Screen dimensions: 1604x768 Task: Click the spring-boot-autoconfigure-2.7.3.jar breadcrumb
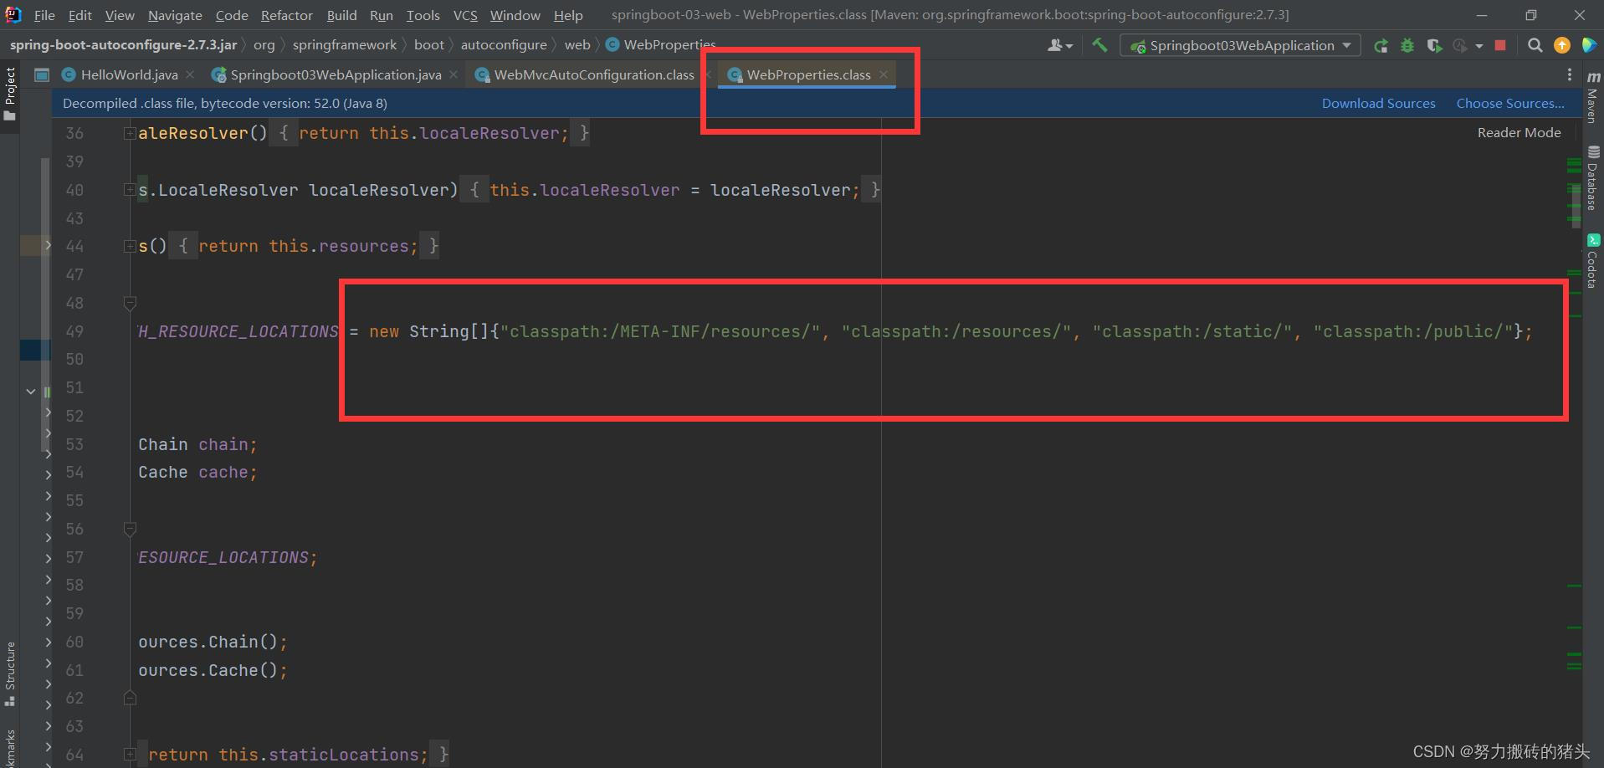[123, 45]
